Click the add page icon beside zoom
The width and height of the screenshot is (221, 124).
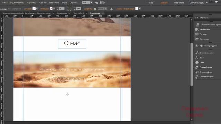coord(97,3)
